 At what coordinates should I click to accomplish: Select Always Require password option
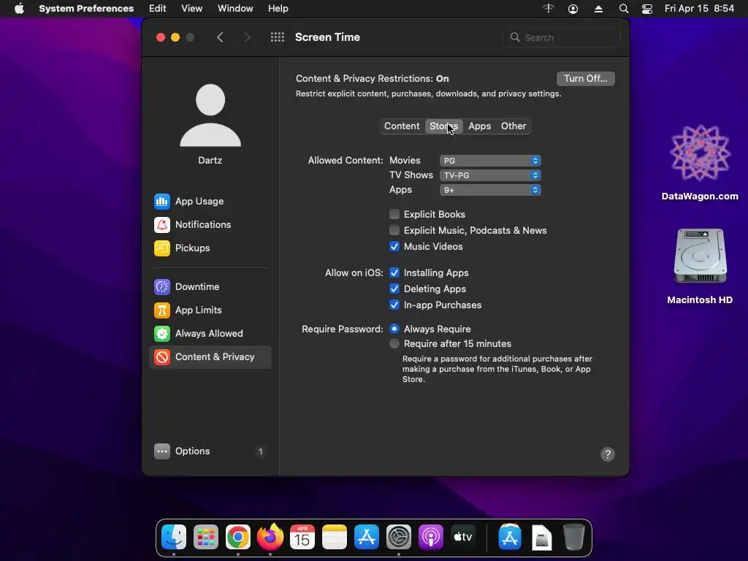(x=394, y=329)
